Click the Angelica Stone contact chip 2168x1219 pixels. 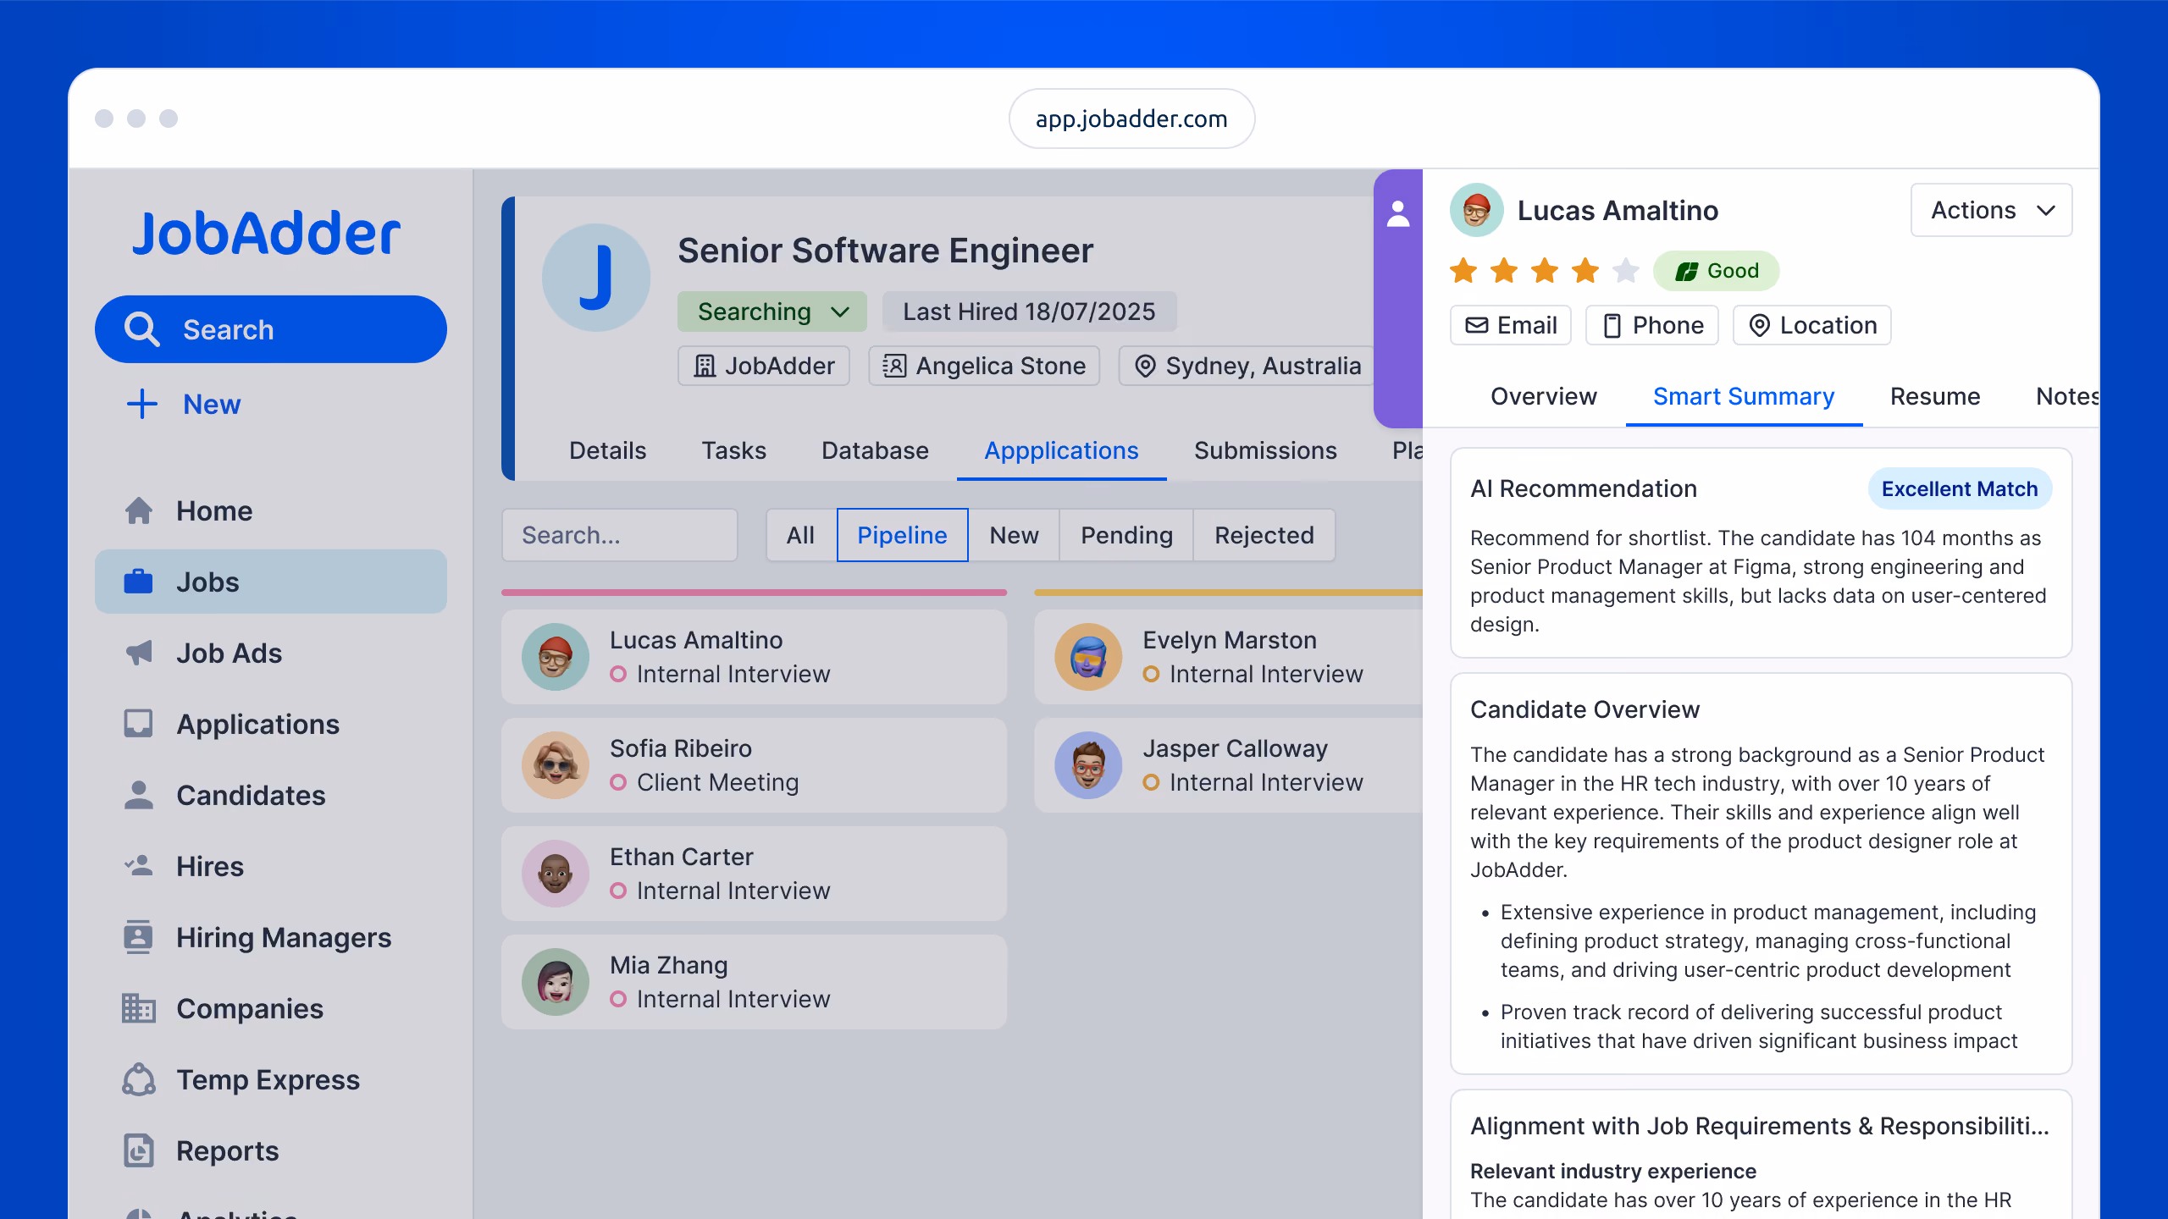983,366
